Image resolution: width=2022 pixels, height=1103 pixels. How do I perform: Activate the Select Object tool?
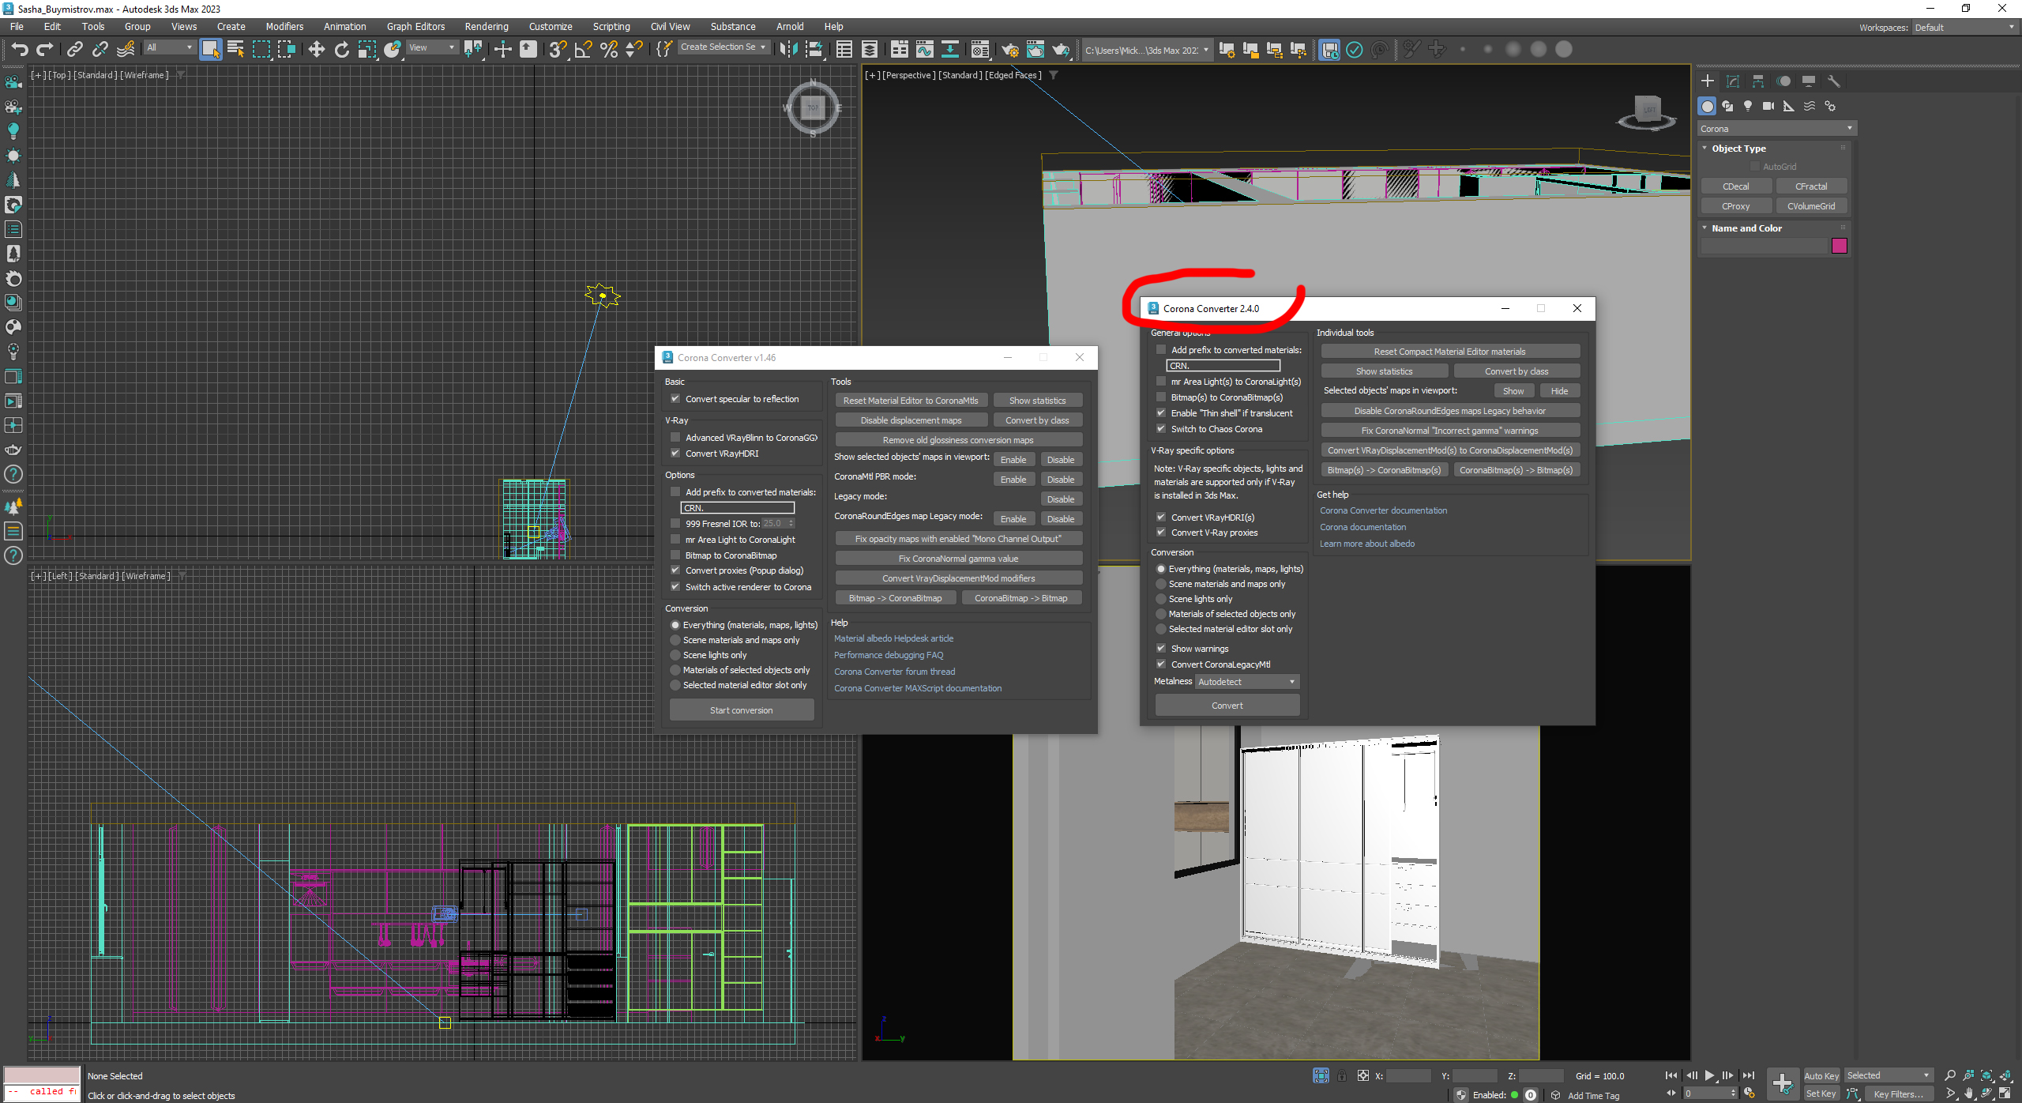click(210, 50)
